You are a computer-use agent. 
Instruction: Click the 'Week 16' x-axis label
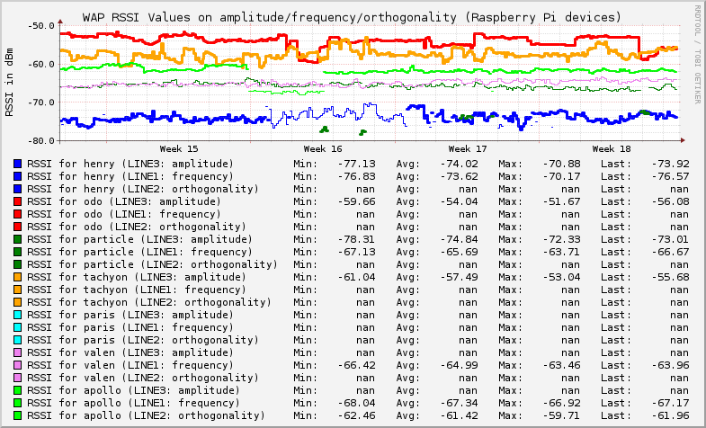(x=323, y=149)
